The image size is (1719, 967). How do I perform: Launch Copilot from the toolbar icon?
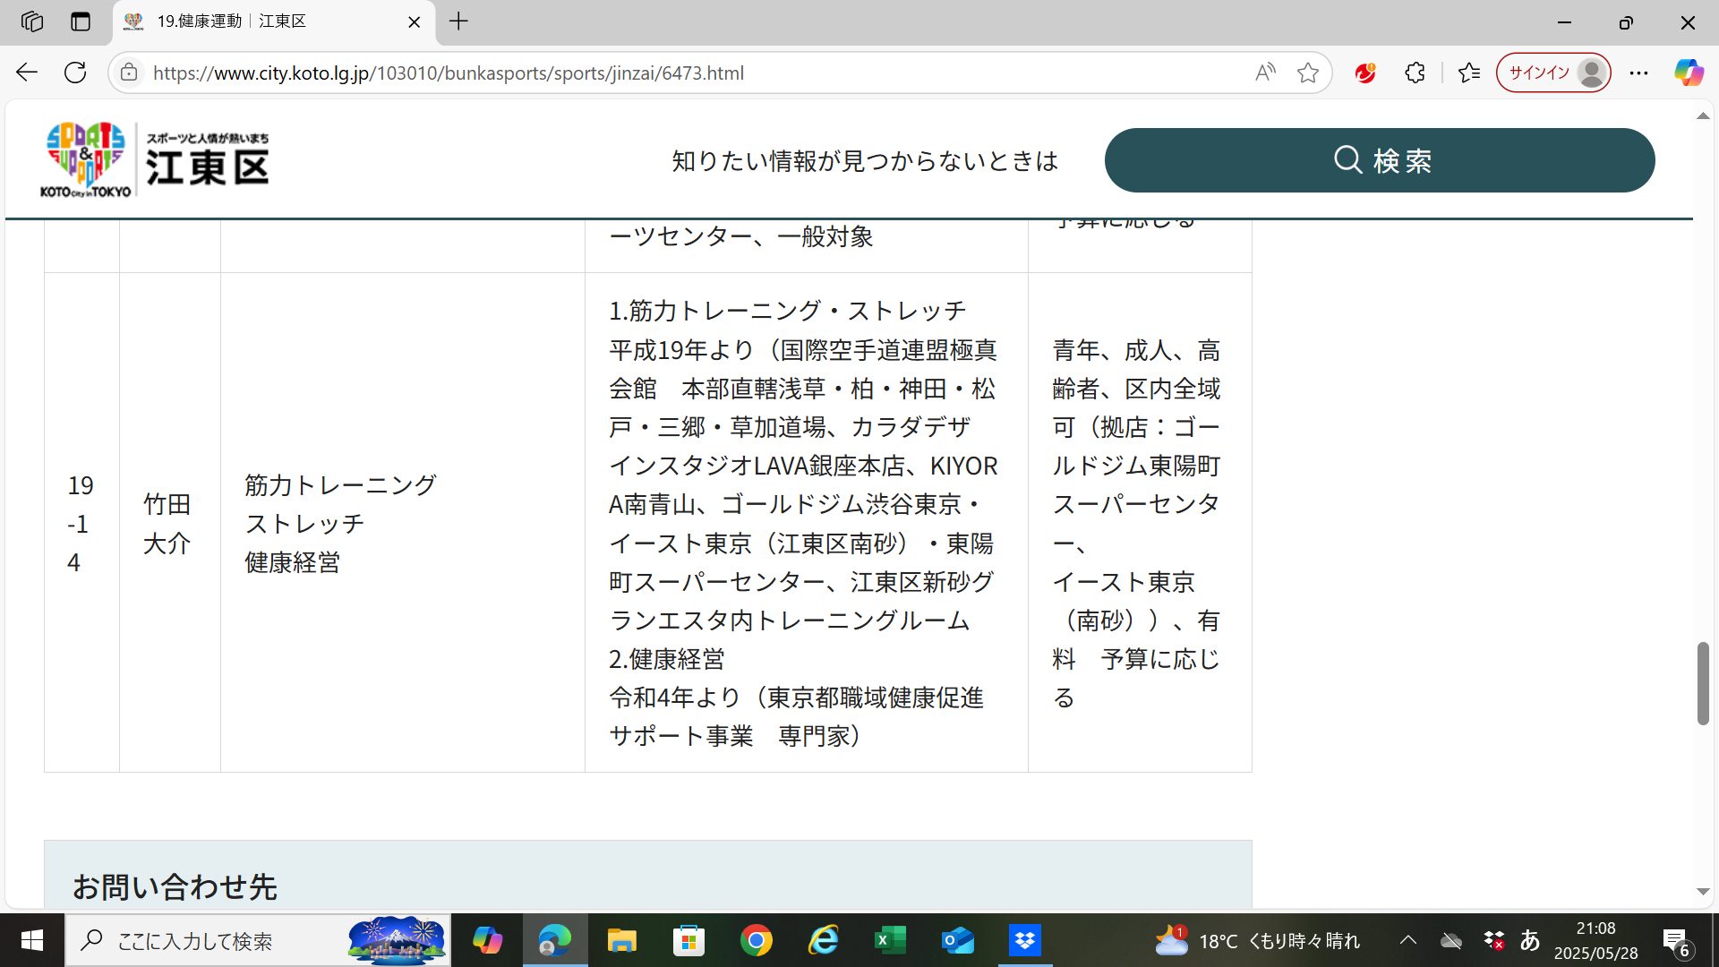(x=1689, y=73)
